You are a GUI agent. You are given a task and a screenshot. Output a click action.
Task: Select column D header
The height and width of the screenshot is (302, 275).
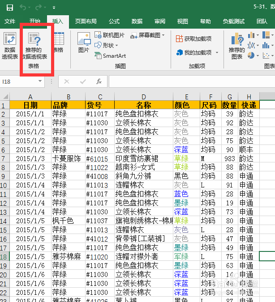(144, 97)
